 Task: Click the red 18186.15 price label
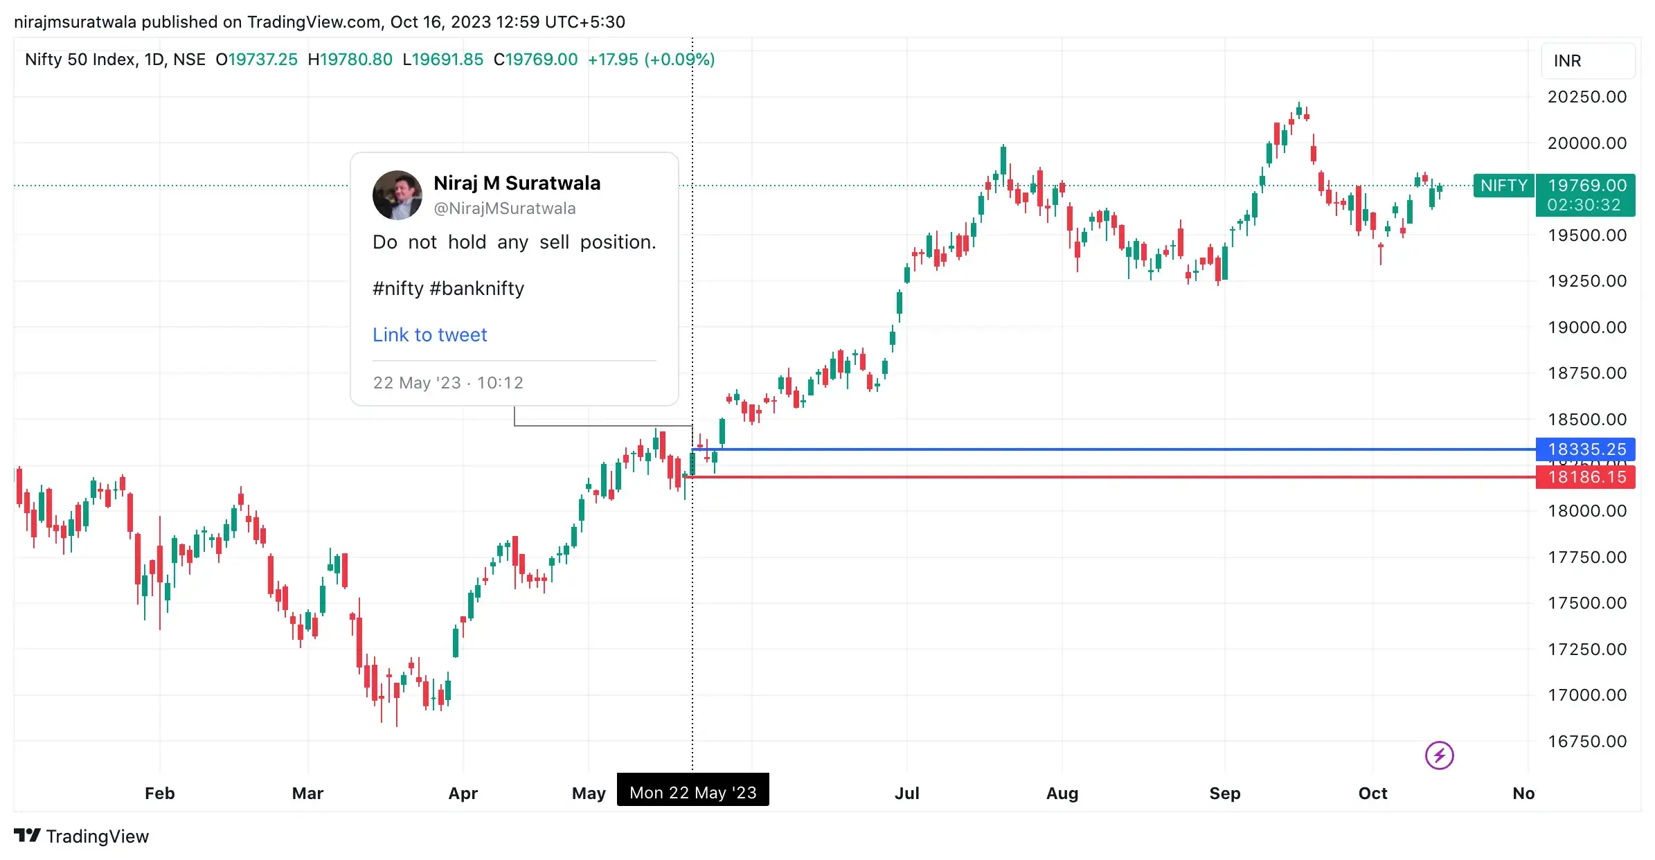click(x=1586, y=477)
